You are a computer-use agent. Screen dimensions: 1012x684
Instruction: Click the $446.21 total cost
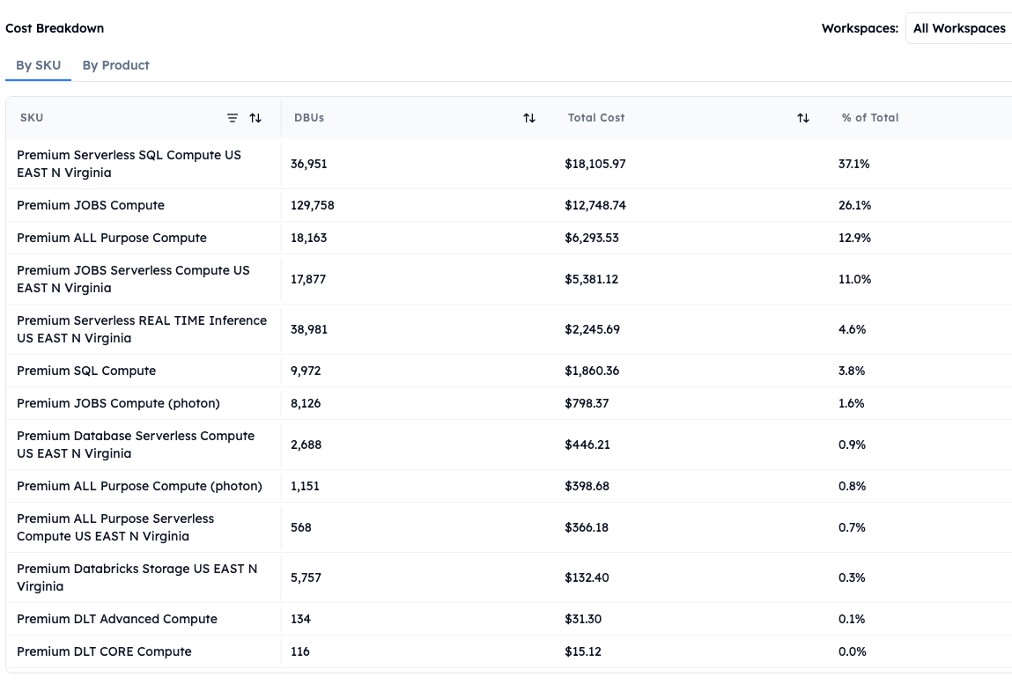click(587, 445)
